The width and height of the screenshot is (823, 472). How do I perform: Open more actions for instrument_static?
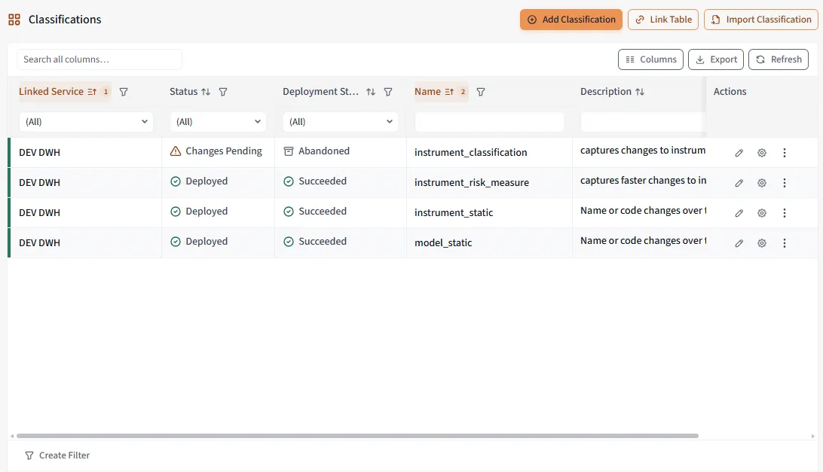click(x=784, y=213)
